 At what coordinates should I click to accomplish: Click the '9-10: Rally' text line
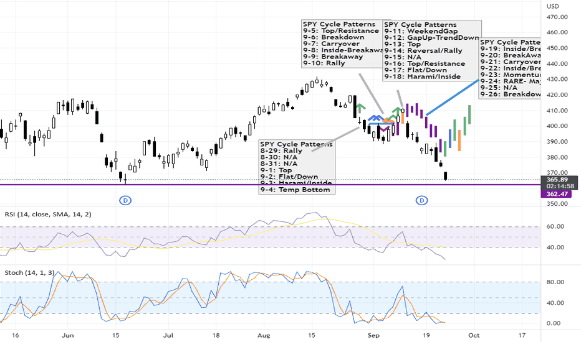tap(324, 63)
